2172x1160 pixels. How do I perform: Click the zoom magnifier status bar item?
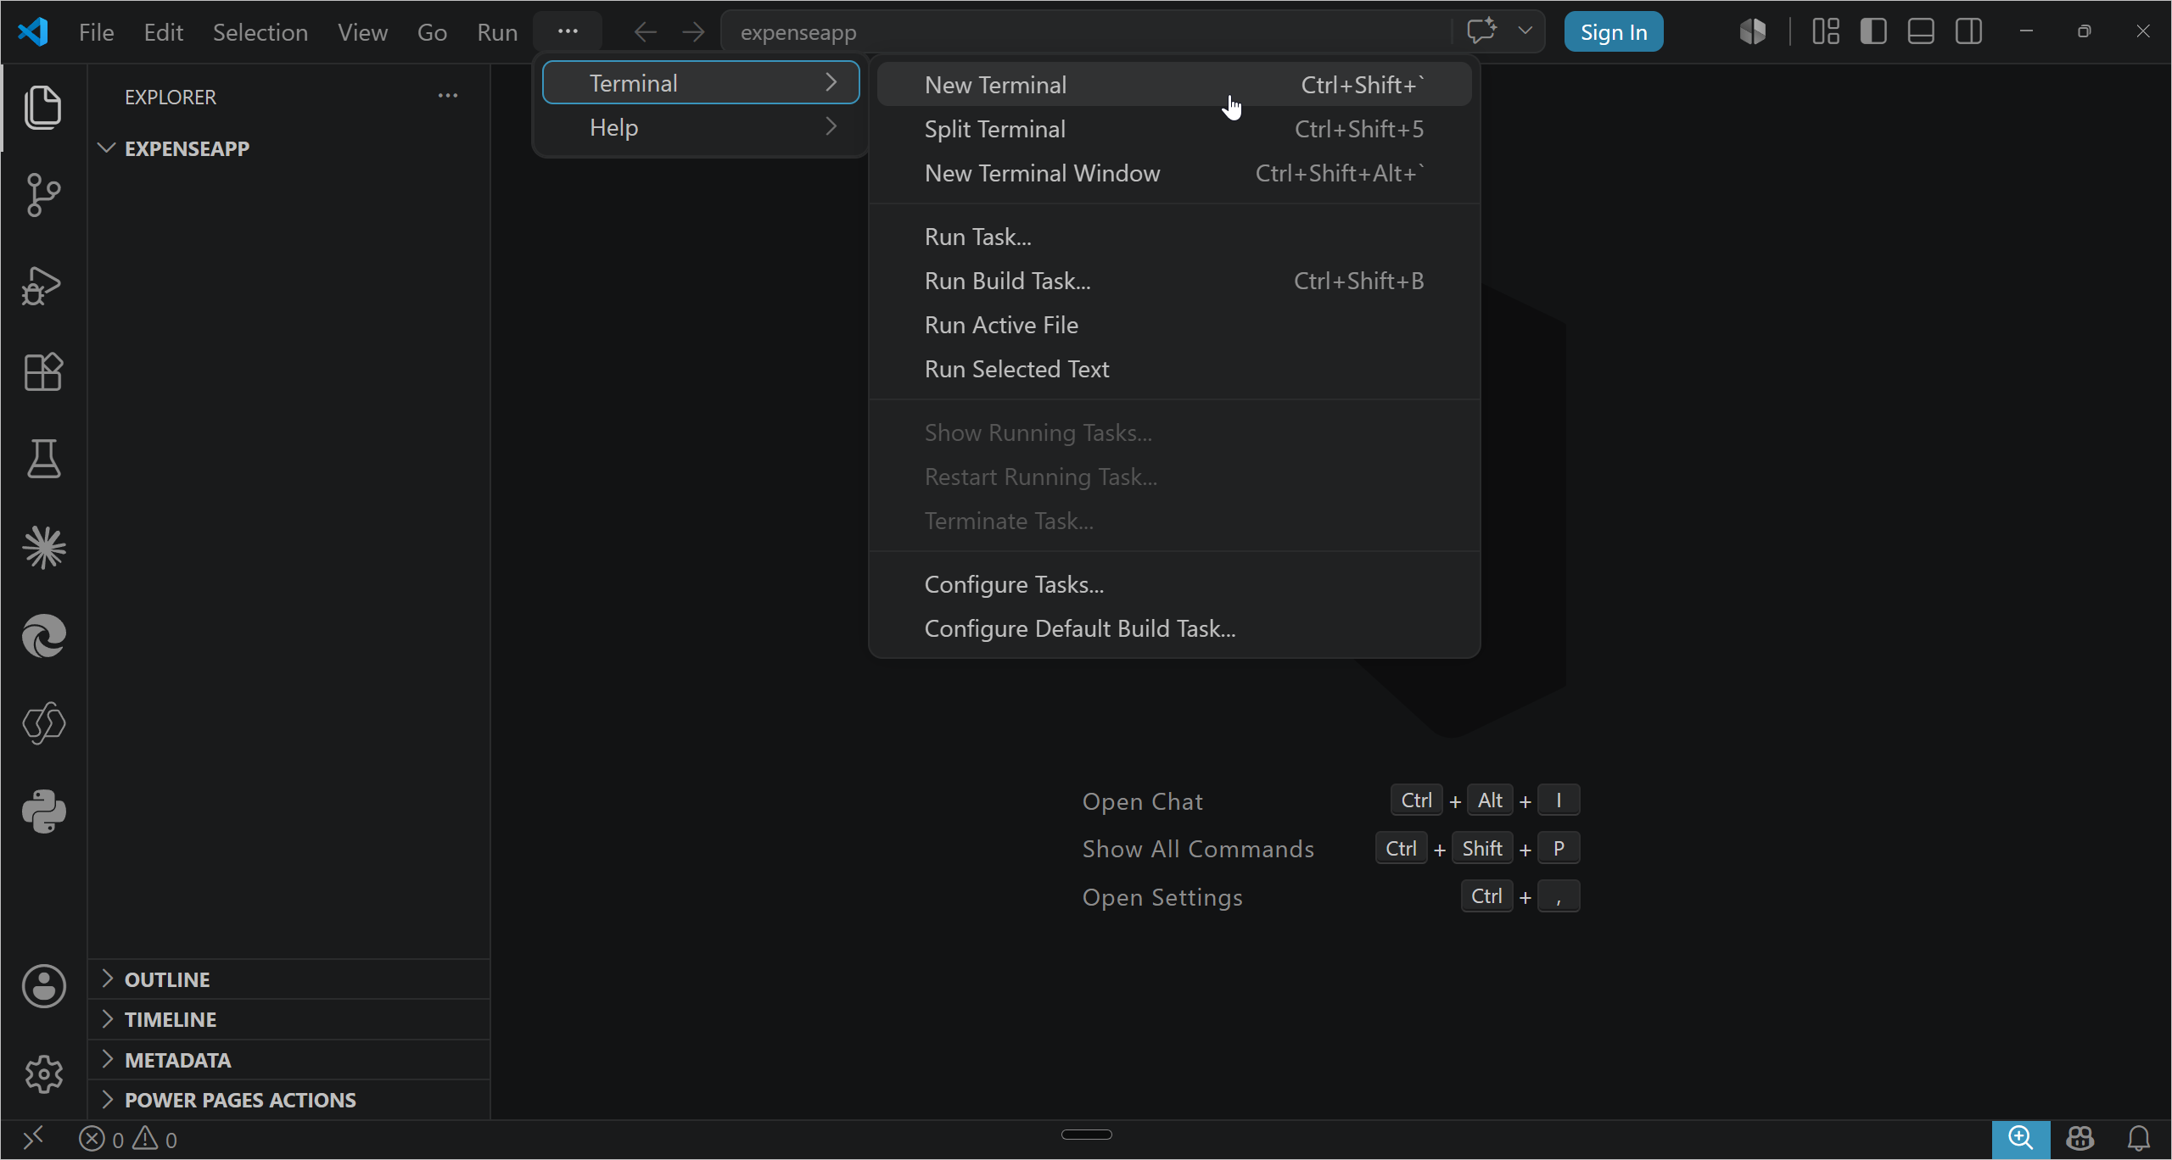point(2021,1139)
